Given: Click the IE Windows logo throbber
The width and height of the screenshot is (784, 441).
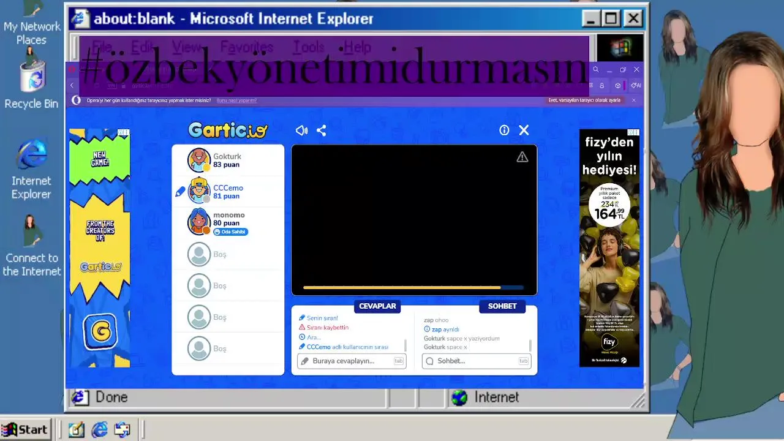Looking at the screenshot, I should pos(619,48).
